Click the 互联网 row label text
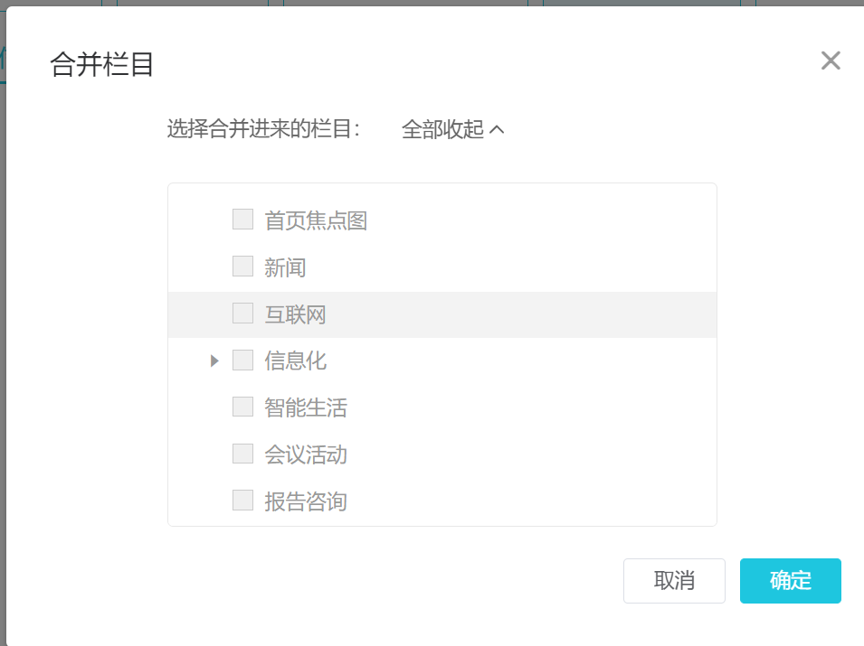 point(295,314)
